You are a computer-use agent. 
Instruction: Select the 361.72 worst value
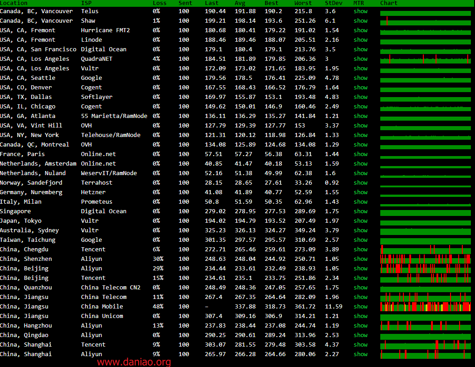[305, 307]
